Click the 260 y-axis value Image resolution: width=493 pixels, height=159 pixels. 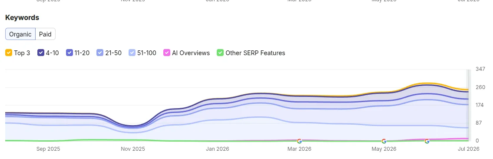click(480, 87)
